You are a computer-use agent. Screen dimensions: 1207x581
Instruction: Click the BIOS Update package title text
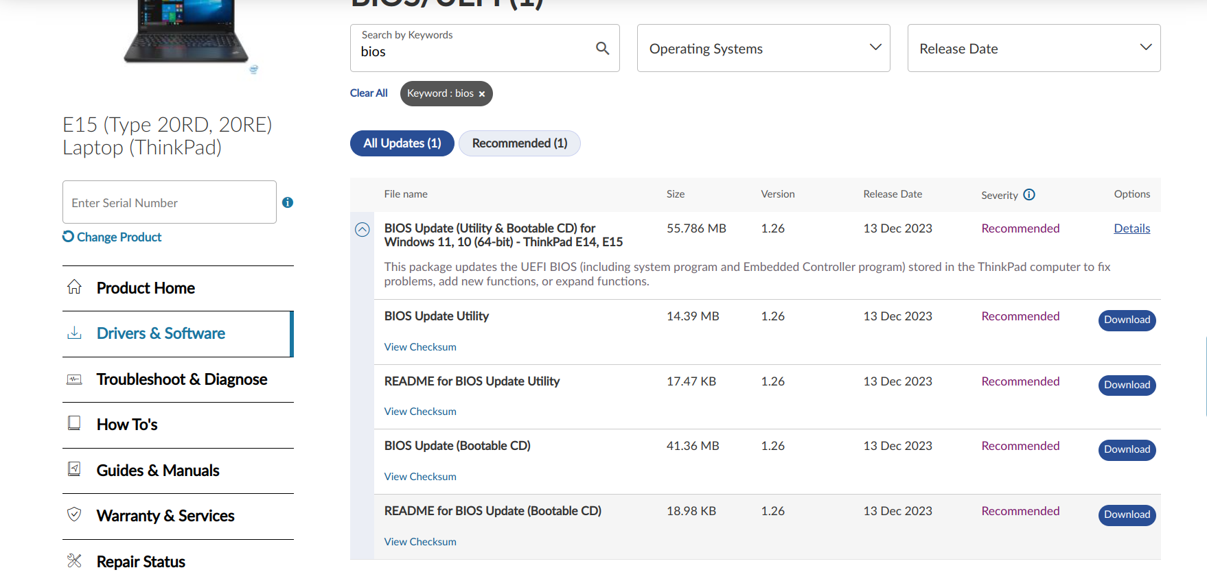[504, 235]
